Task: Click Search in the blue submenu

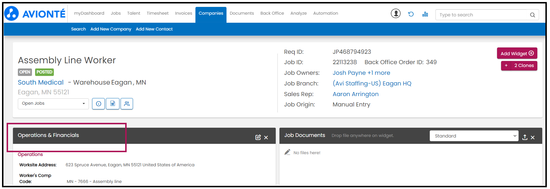Action: [x=78, y=29]
